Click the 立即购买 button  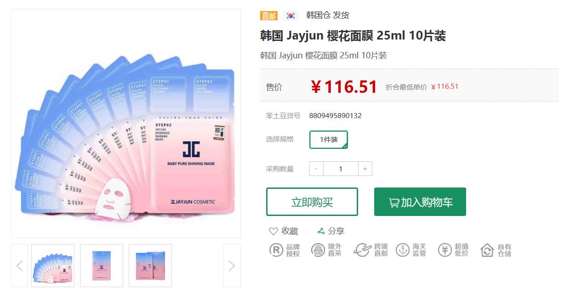pyautogui.click(x=312, y=202)
